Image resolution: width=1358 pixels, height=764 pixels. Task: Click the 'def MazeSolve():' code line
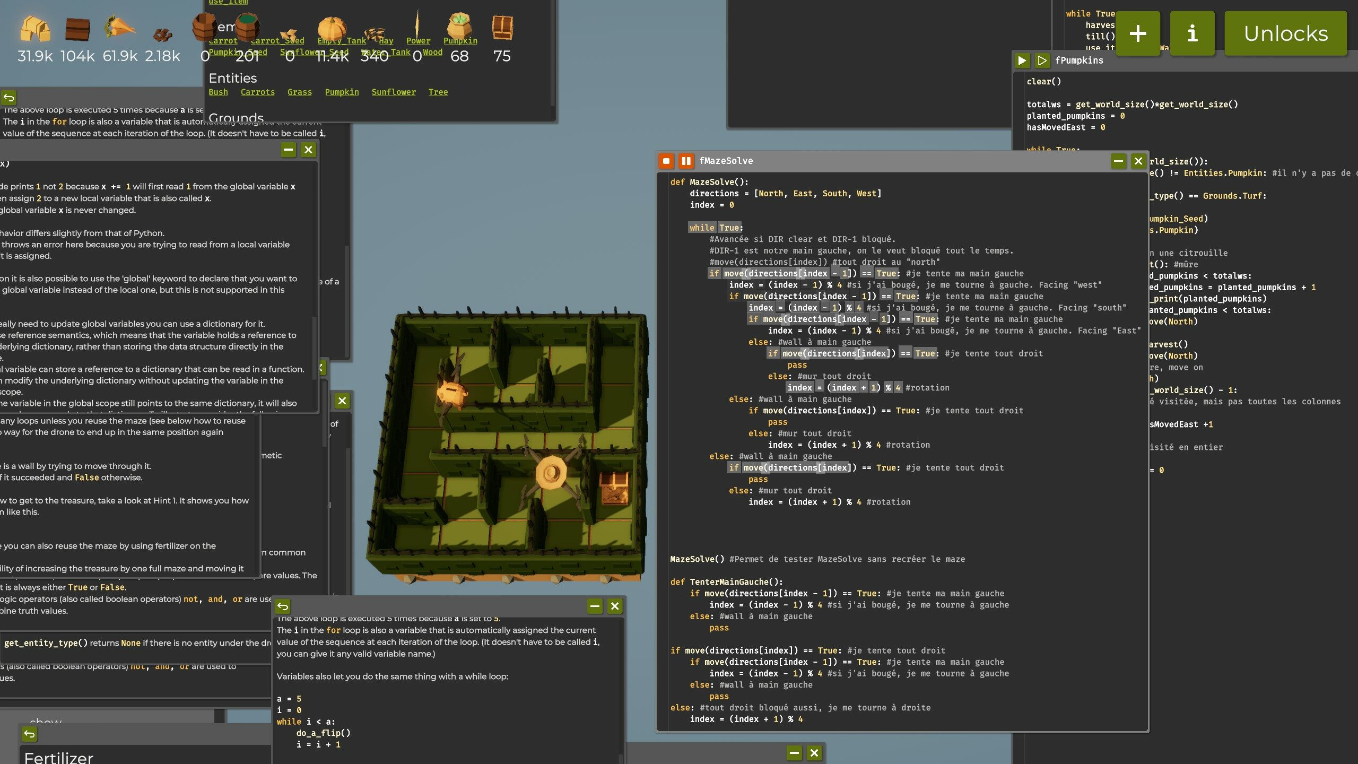pos(709,182)
